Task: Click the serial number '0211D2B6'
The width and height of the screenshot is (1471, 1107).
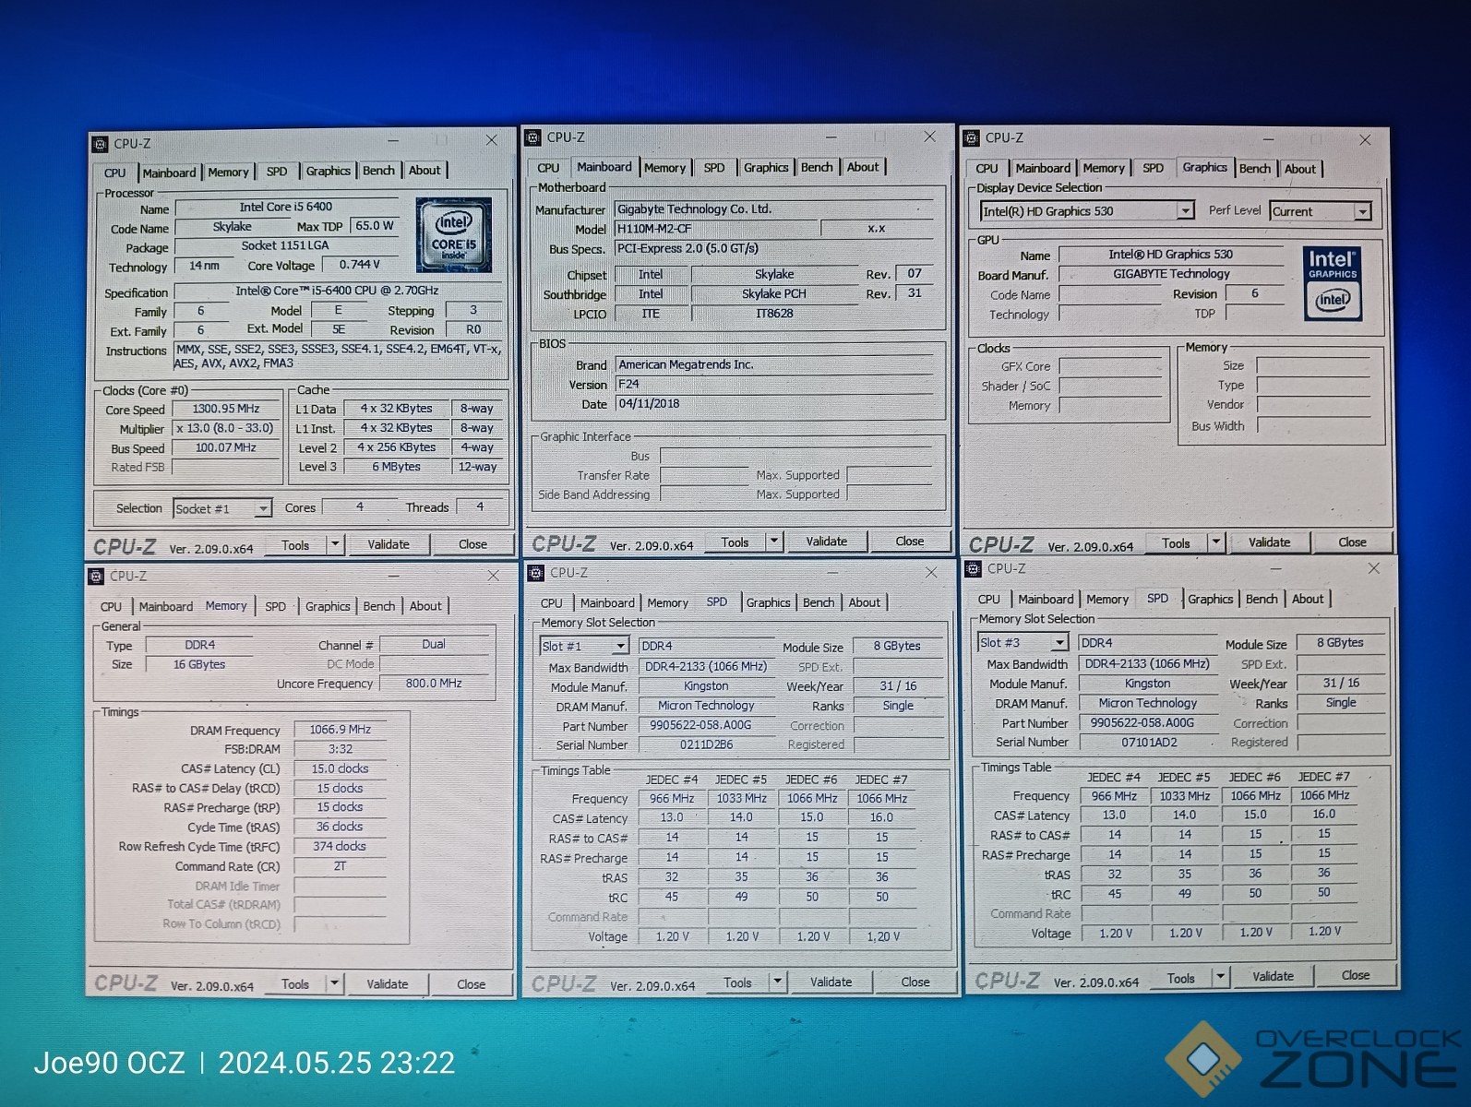Action: click(x=706, y=744)
